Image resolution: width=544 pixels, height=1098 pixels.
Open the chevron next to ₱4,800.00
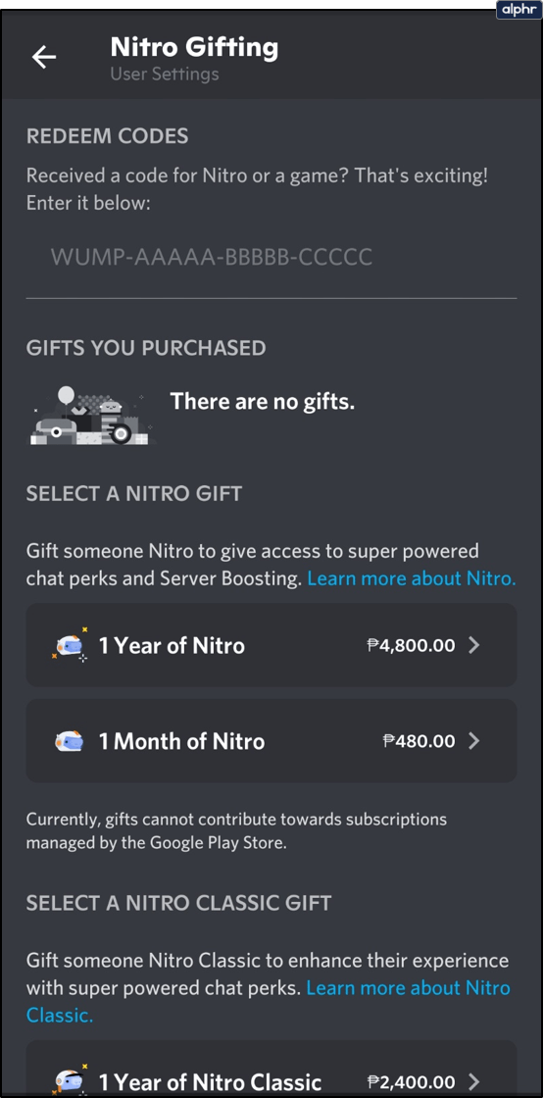coord(474,645)
